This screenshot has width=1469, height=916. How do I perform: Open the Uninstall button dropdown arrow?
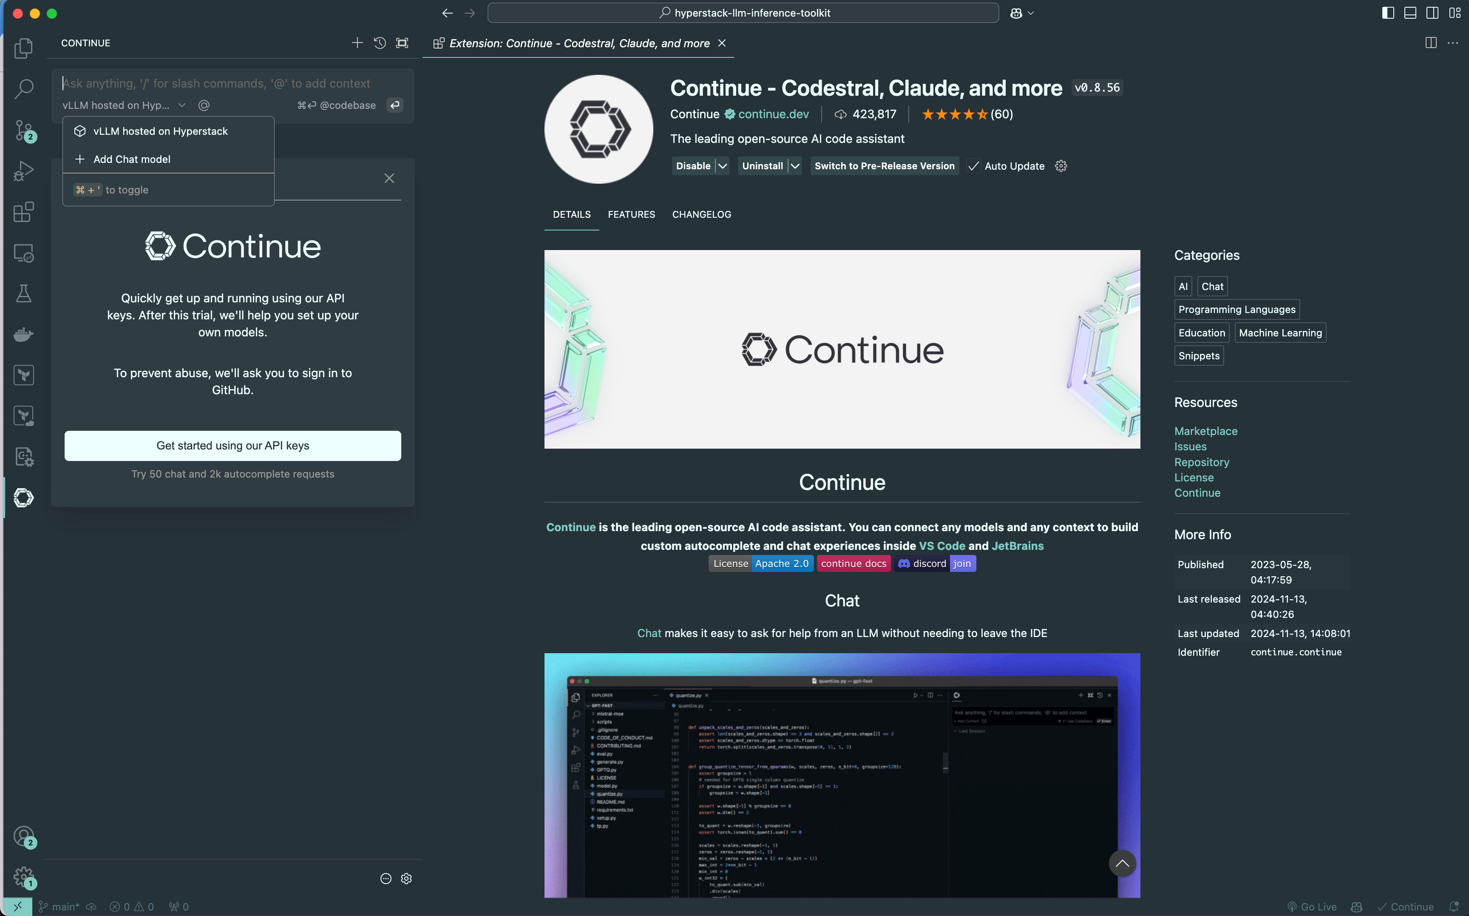[x=795, y=166]
